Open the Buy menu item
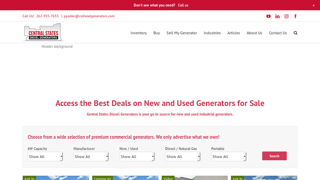Screen dimensions: 320x180 pyautogui.click(x=156, y=33)
